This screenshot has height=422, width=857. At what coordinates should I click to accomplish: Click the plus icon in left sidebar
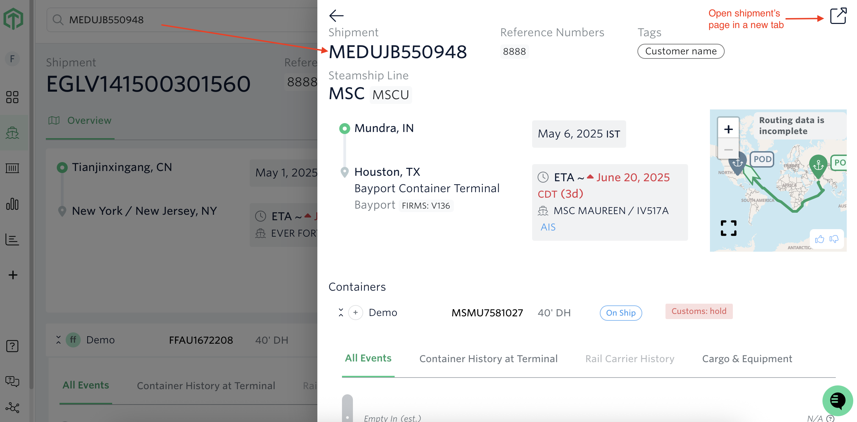(13, 275)
